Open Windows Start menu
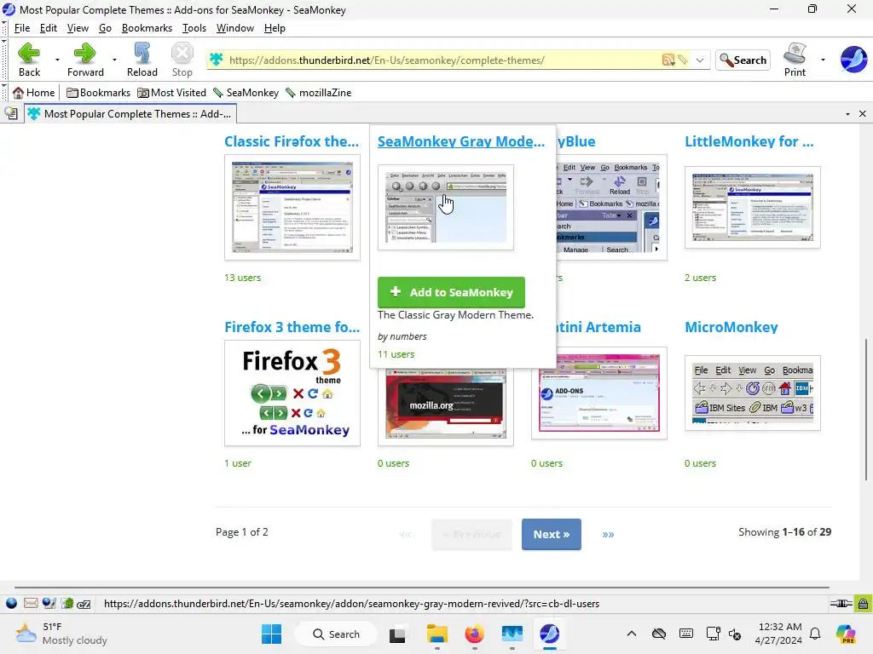This screenshot has width=873, height=654. click(x=272, y=634)
